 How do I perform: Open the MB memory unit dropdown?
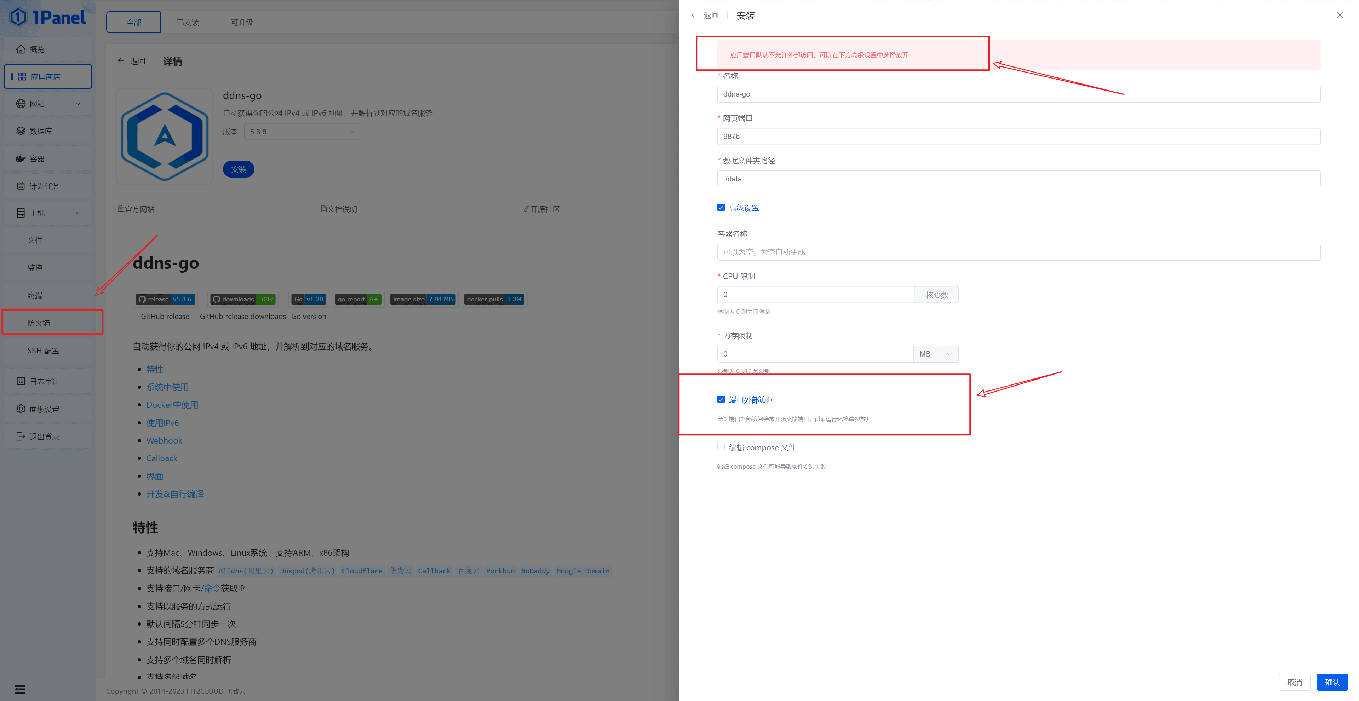pyautogui.click(x=935, y=354)
